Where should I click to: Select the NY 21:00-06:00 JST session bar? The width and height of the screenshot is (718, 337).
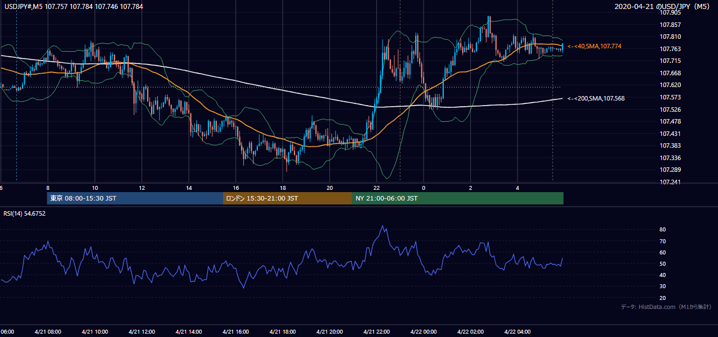[458, 198]
